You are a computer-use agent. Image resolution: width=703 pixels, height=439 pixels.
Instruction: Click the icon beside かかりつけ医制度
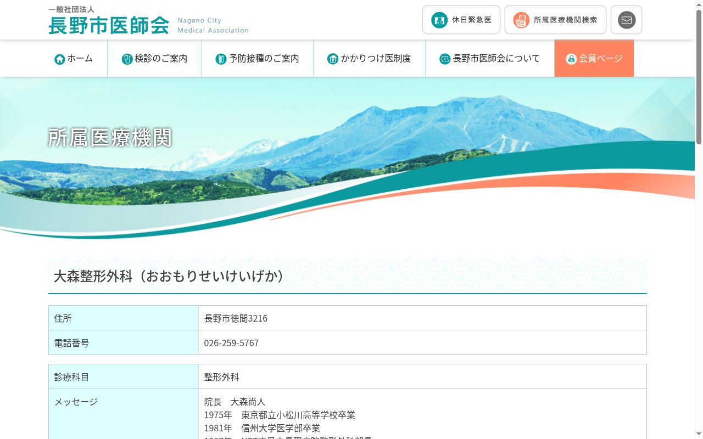[333, 59]
